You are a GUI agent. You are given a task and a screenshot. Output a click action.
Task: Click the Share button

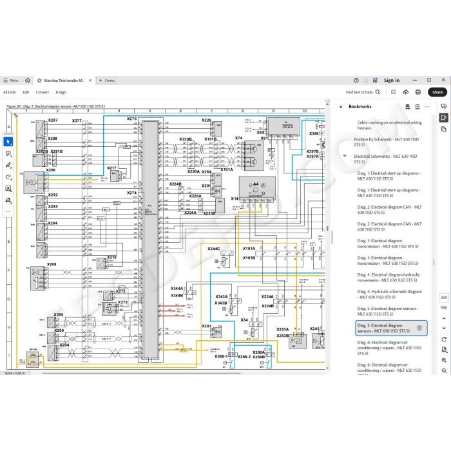(437, 92)
